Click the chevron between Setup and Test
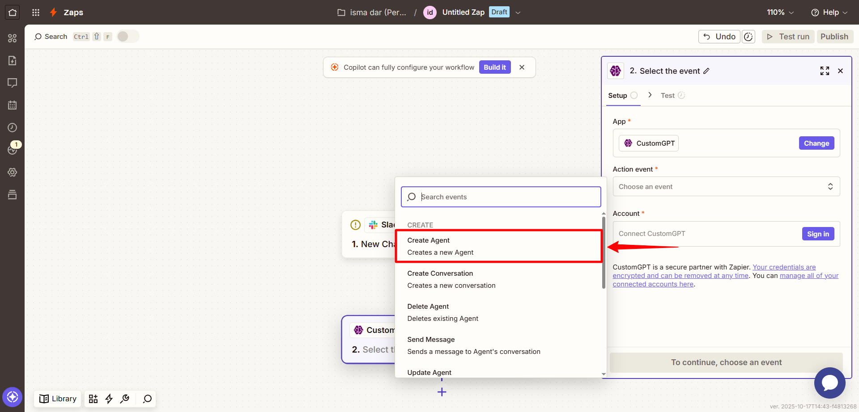Viewport: 859px width, 412px height. (650, 95)
